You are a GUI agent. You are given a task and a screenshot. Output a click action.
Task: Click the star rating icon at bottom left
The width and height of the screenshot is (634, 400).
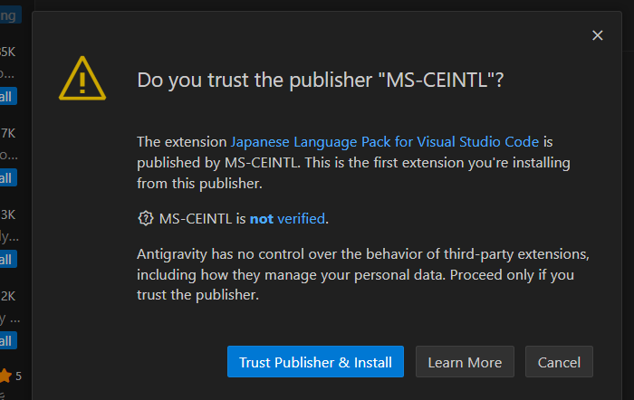[5, 376]
